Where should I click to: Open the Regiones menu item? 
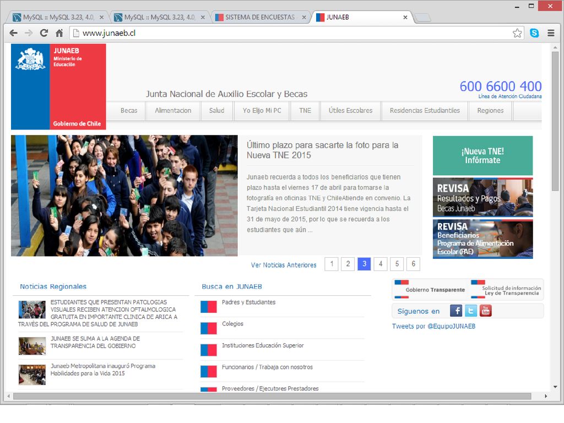490,110
